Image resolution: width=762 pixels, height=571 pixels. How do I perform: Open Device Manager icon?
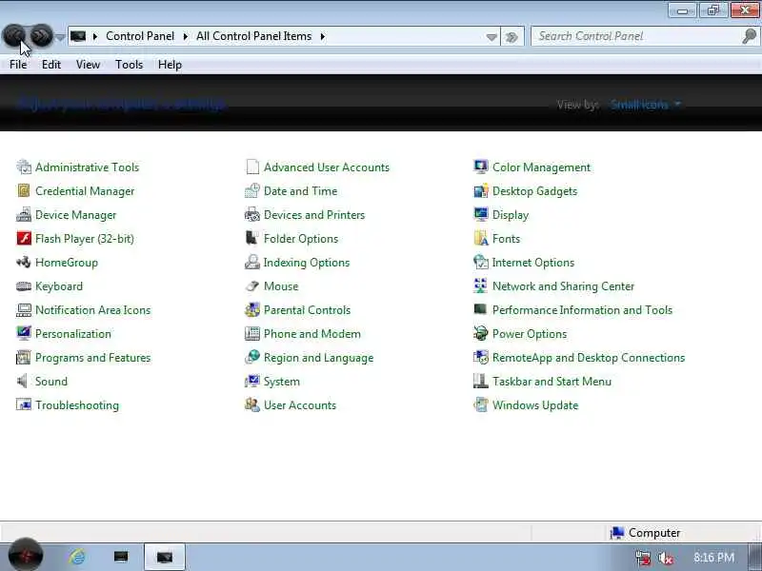point(23,215)
